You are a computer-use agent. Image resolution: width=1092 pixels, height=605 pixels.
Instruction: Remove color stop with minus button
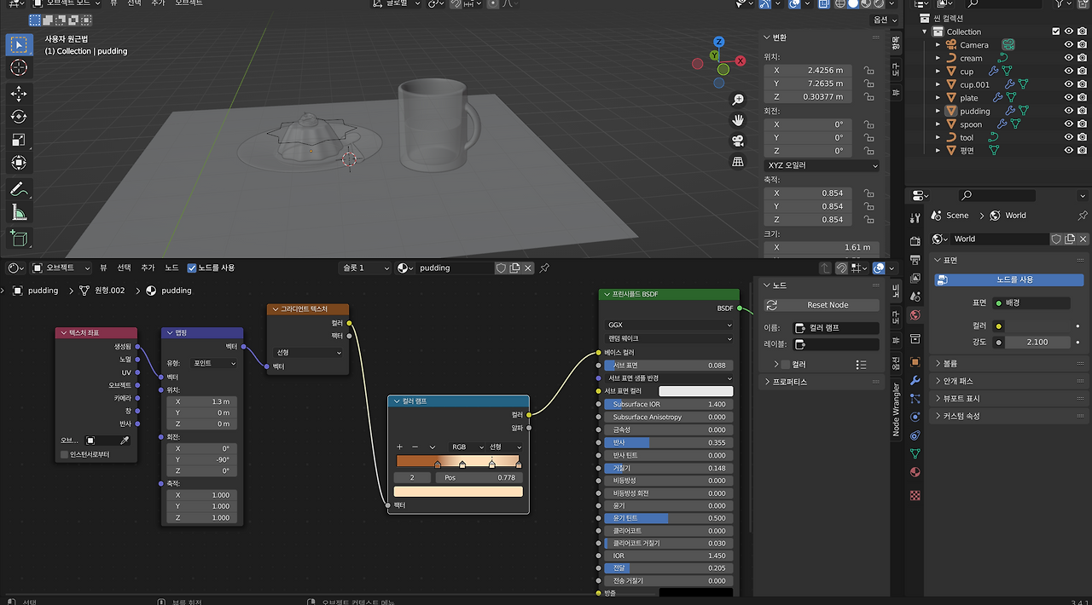[415, 447]
